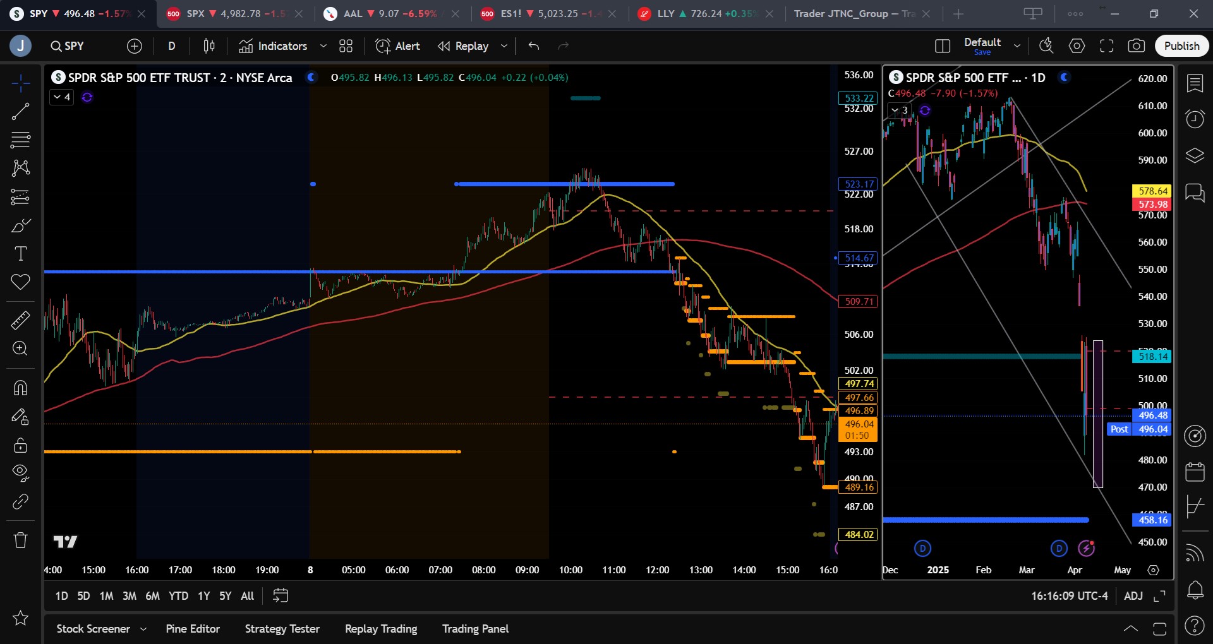Open the drawing link tool

pyautogui.click(x=20, y=502)
